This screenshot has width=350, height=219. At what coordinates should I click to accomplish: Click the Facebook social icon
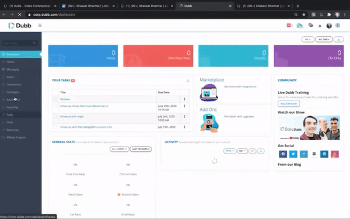coord(283,154)
